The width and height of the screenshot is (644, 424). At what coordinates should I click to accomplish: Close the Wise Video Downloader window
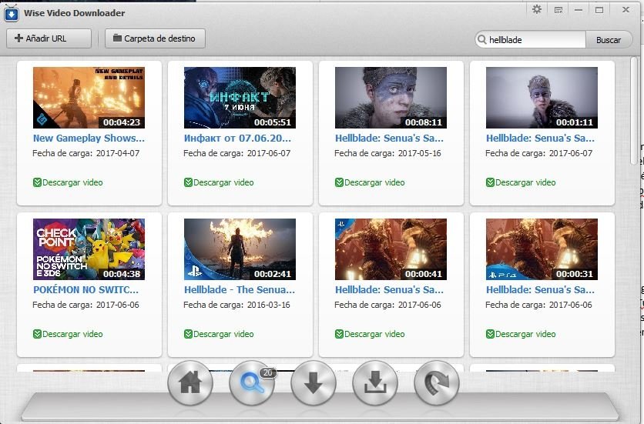626,9
